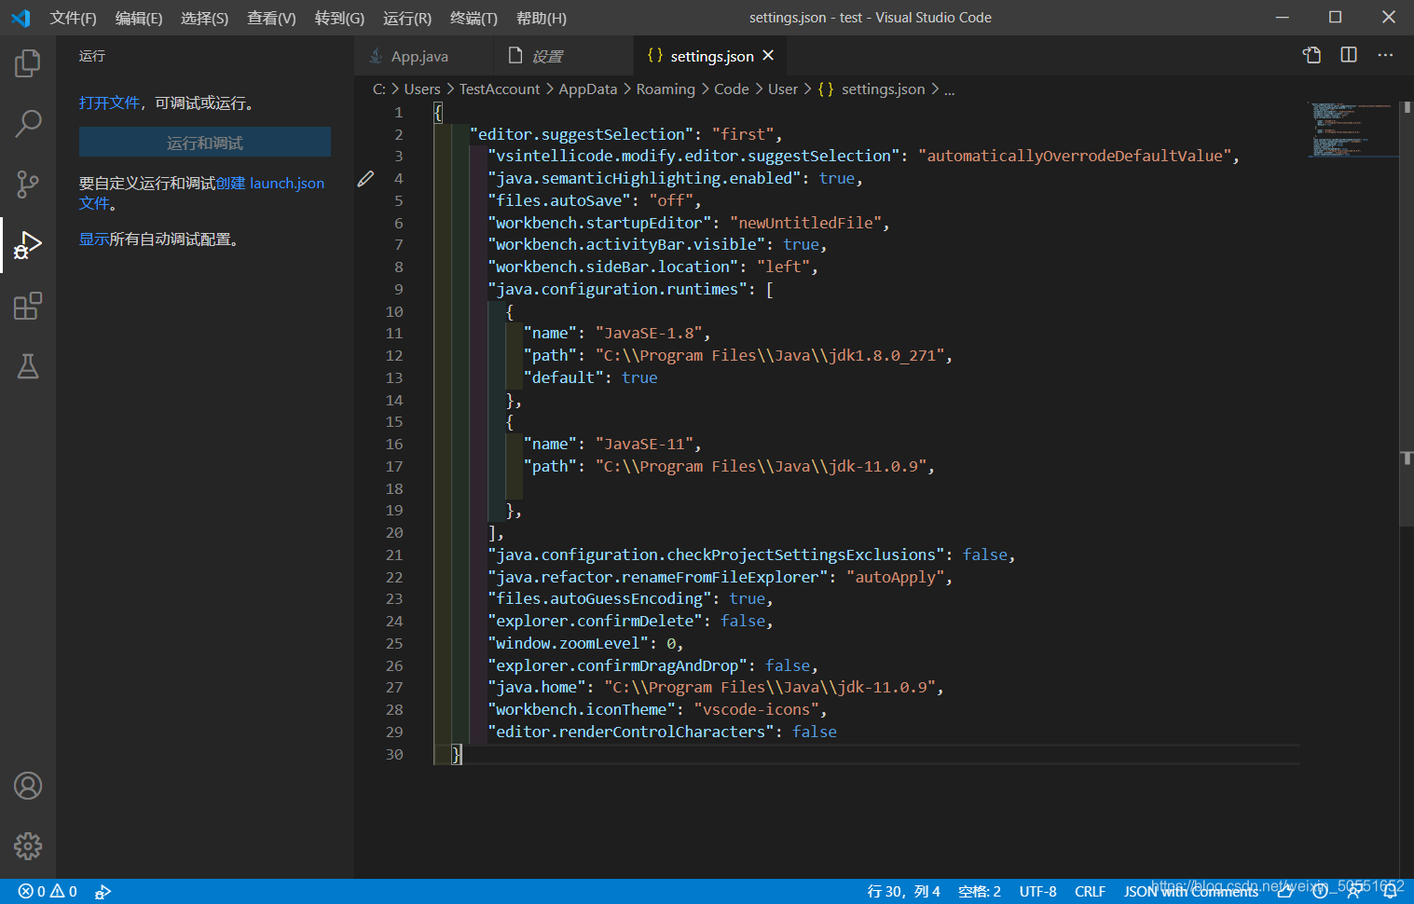This screenshot has height=904, width=1414.
Task: Click 空格: 2 indentation setting
Action: pos(980,891)
